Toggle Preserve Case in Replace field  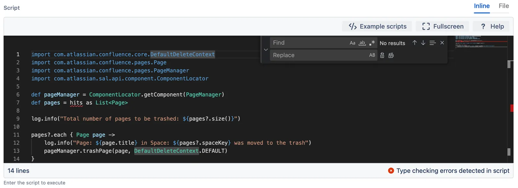[372, 55]
